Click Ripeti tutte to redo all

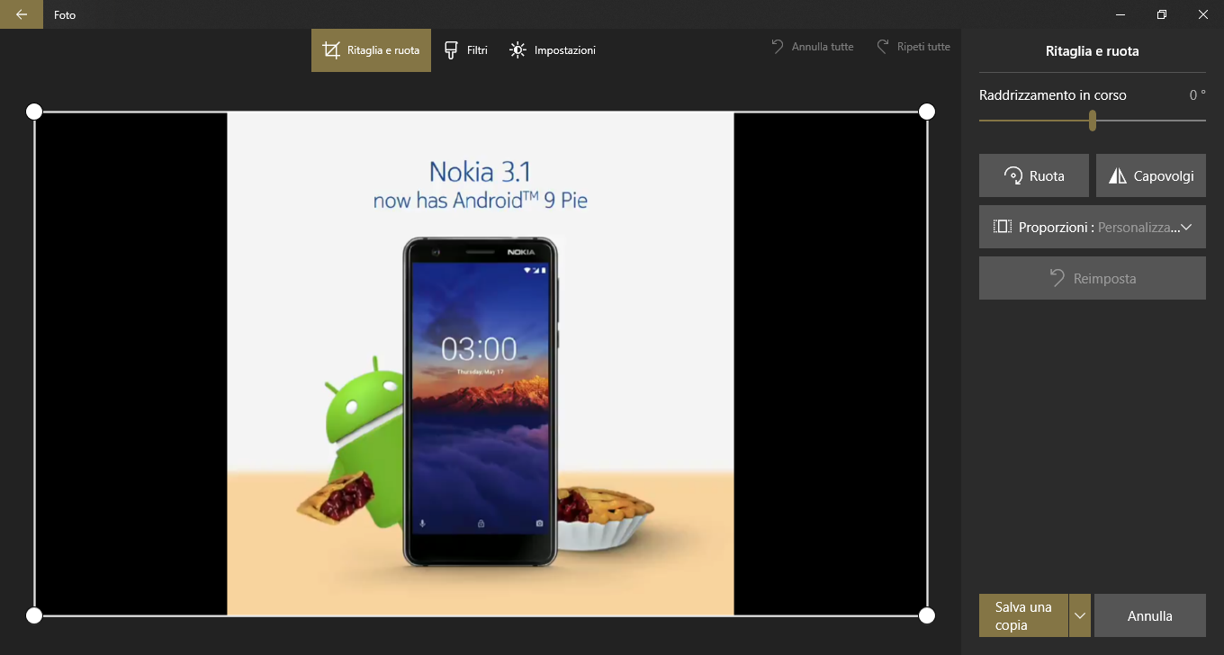(x=913, y=47)
